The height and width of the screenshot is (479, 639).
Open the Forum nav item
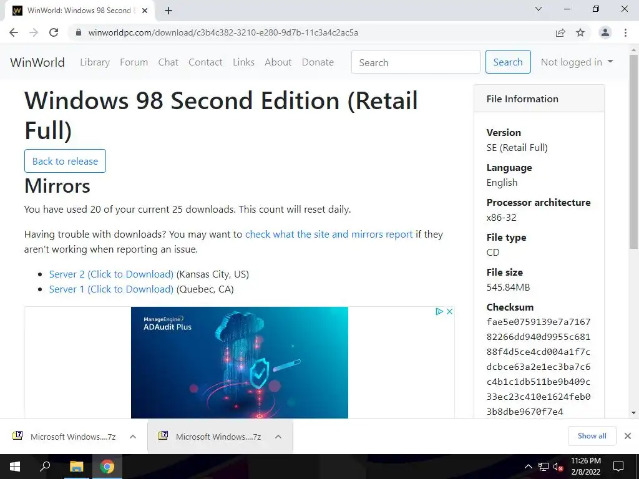pyautogui.click(x=134, y=62)
